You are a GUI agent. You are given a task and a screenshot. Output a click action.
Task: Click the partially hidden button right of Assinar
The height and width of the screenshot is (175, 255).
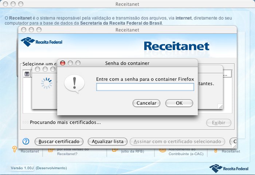click(233, 142)
